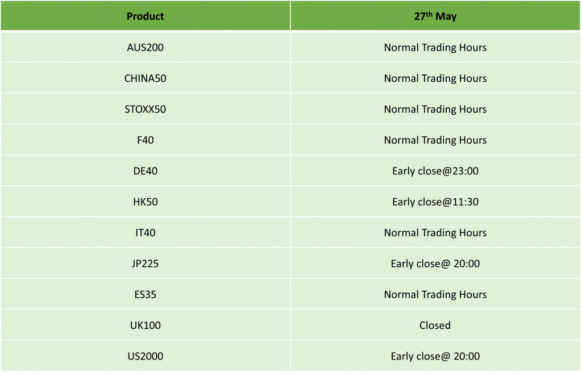Select the ES35 product cell
Screen dimensions: 582x372
[145, 294]
